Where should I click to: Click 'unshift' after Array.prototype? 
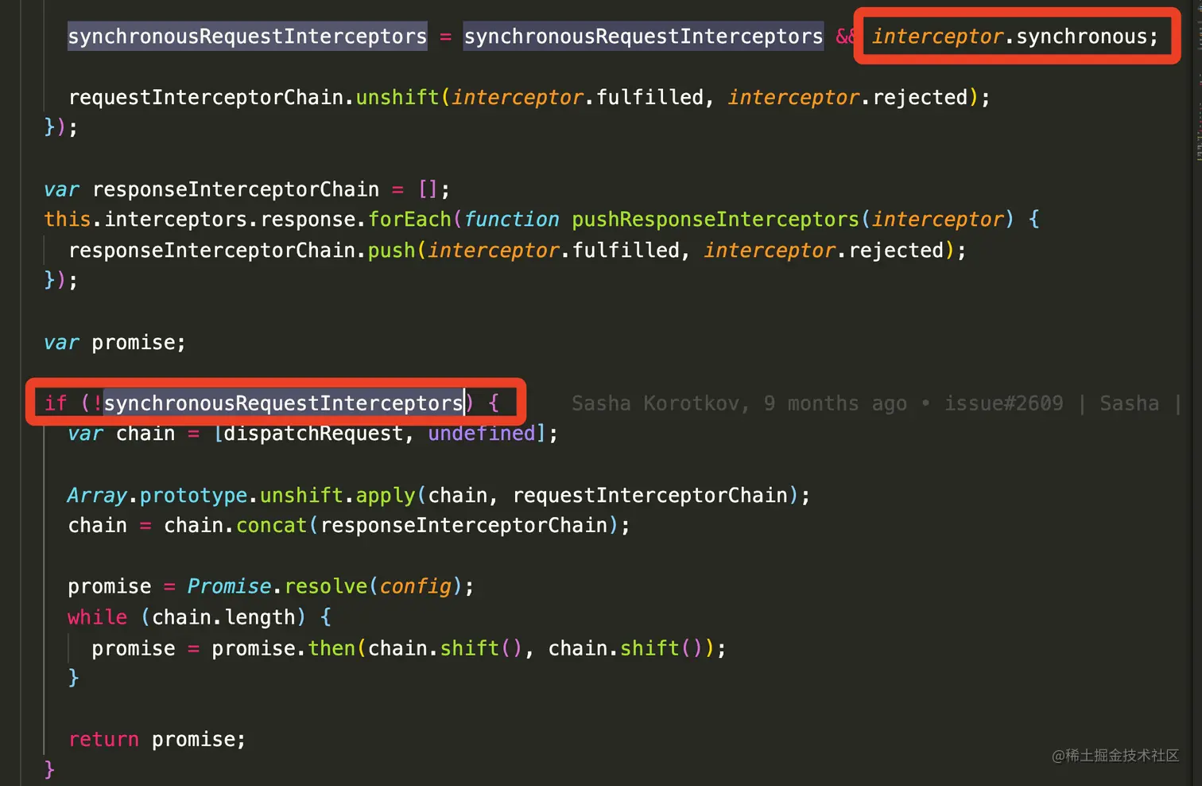click(302, 496)
